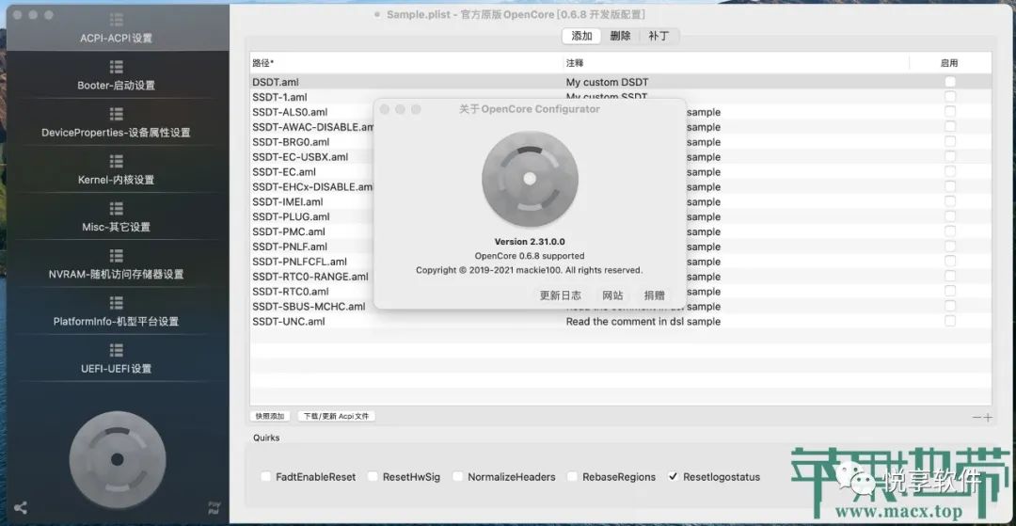The height and width of the screenshot is (526, 1016).
Task: Toggle 启用 checkbox for SSDT-PNLF.aml row
Action: pyautogui.click(x=950, y=247)
